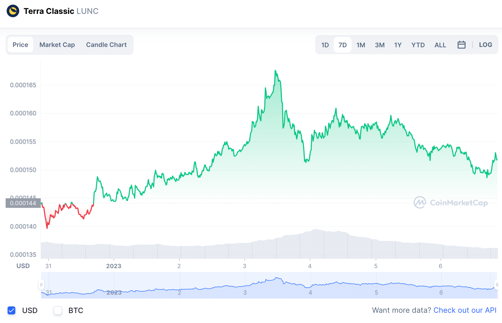
Task: Switch to the Market Cap tab
Action: (57, 45)
